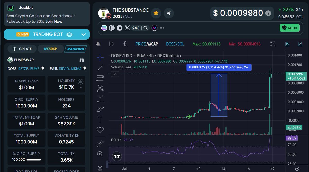Select the price range projection tool
The height and width of the screenshot is (172, 309).
(100, 99)
